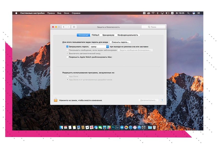Go back using the left arrow
Screen dimensions: 219x150
pos(64,27)
